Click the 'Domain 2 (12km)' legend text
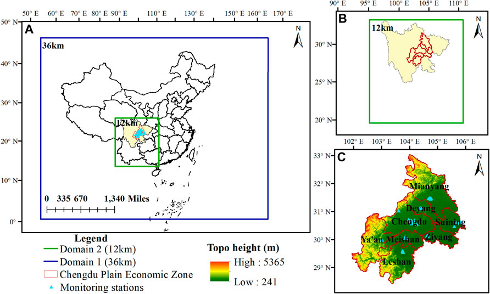The width and height of the screenshot is (490, 294). tap(98, 250)
